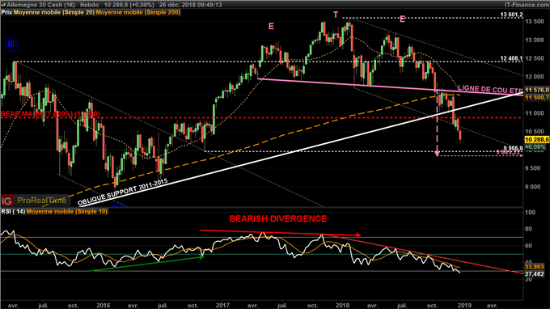Click the 26 déc. 2018 09:49:13 timestamp
The height and width of the screenshot is (309, 550).
click(190, 5)
